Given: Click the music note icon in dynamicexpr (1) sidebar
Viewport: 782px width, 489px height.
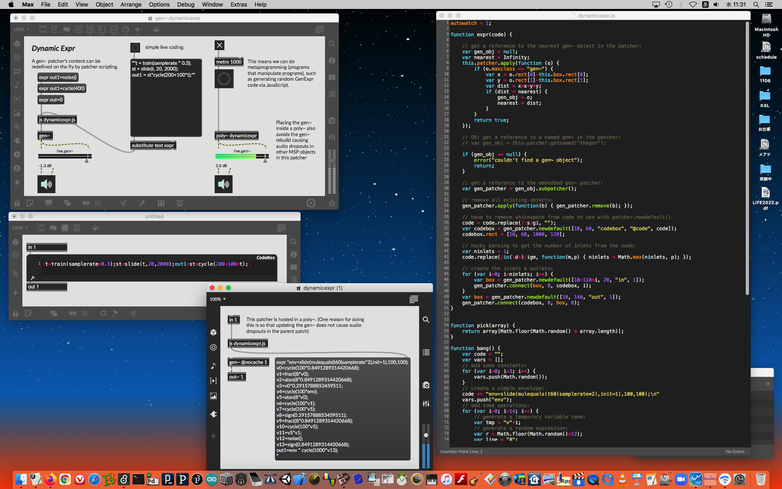Looking at the screenshot, I should (213, 366).
